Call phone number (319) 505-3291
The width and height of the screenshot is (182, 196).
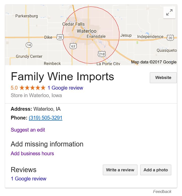(45, 118)
